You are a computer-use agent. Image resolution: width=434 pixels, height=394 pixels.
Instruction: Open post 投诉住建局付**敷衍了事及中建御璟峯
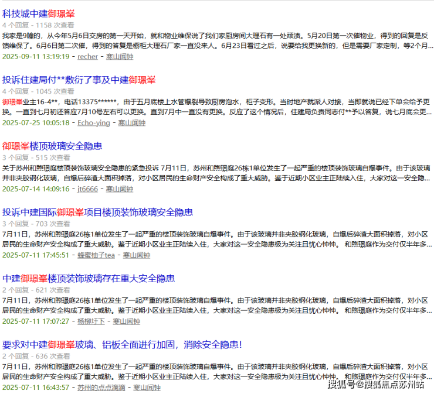pos(79,80)
